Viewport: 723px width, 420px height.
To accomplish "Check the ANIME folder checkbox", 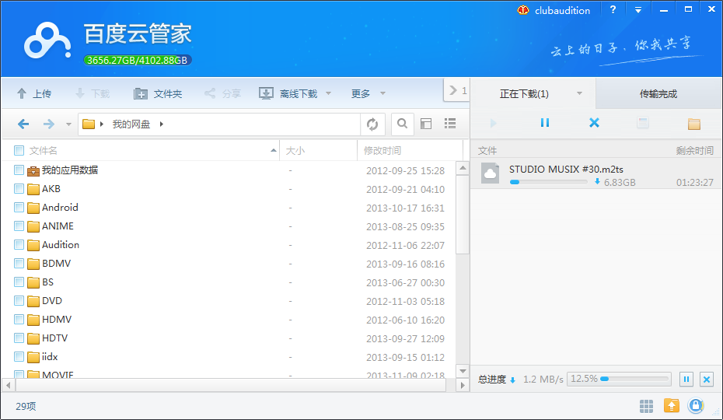I will pos(19,226).
